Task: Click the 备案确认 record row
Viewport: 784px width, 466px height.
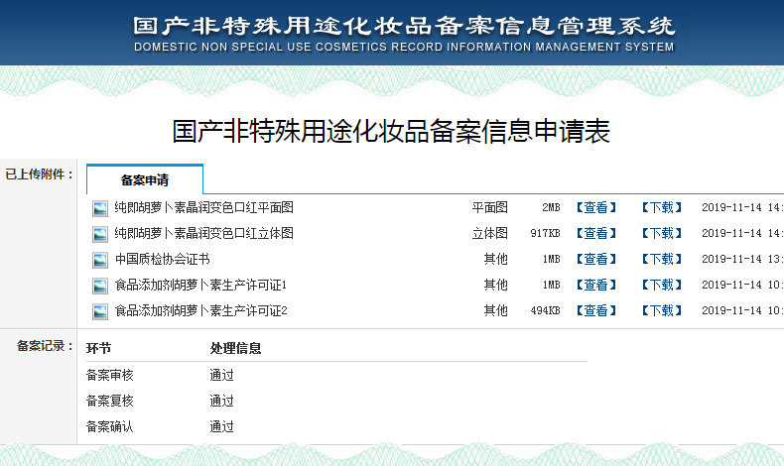Action: click(x=336, y=427)
